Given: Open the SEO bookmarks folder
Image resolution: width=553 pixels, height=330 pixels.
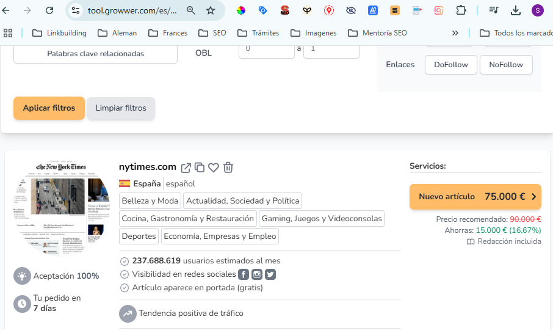Looking at the screenshot, I should (212, 33).
